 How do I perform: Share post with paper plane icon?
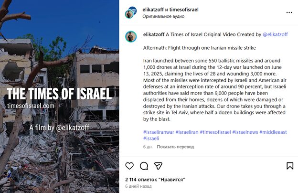(x=158, y=166)
